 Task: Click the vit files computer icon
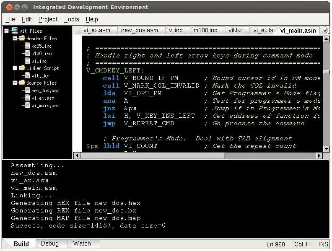point(15,31)
